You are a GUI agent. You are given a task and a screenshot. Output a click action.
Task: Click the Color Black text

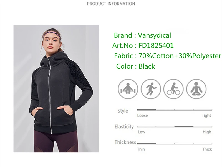(x=135, y=66)
